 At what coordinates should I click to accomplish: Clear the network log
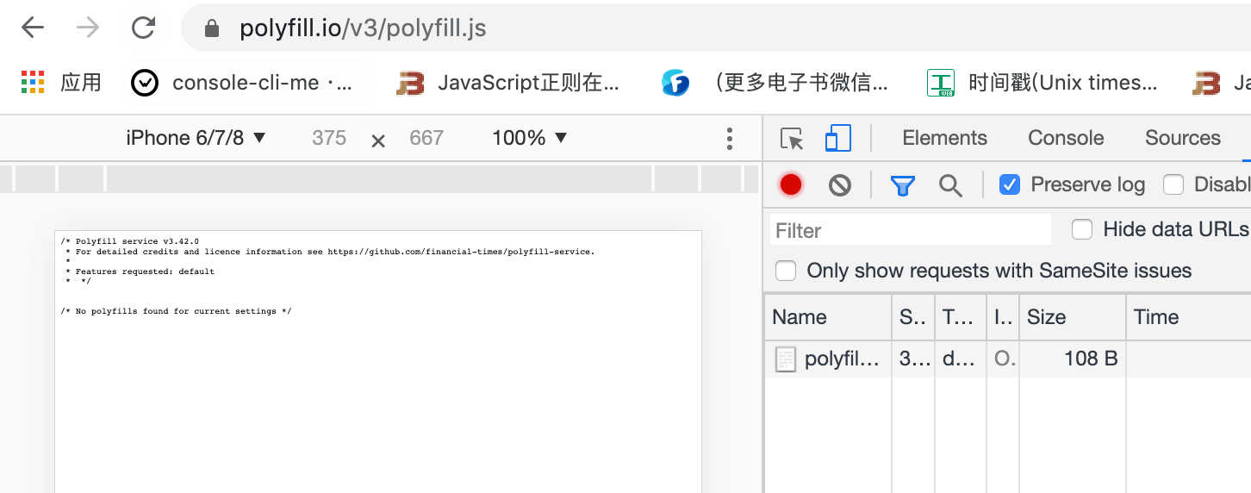click(840, 184)
